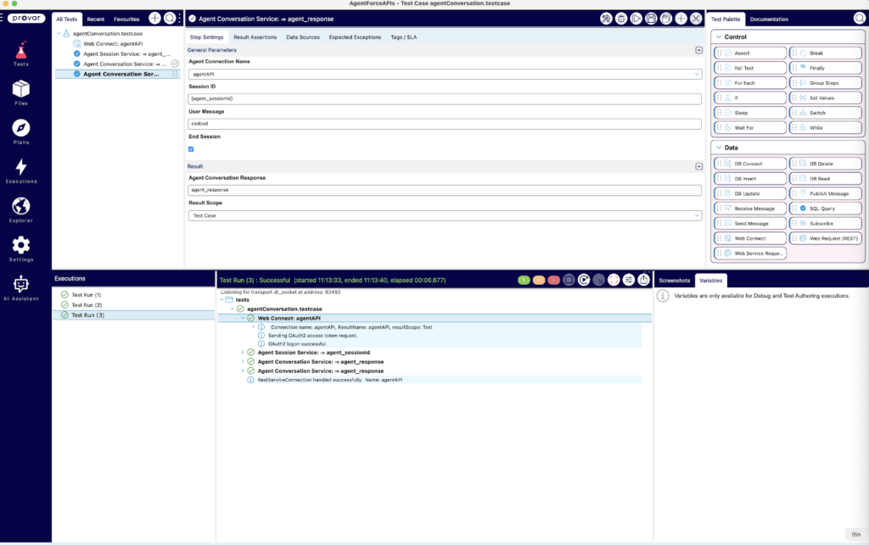Save the test case using disk icon
This screenshot has height=545, width=869.
651,19
